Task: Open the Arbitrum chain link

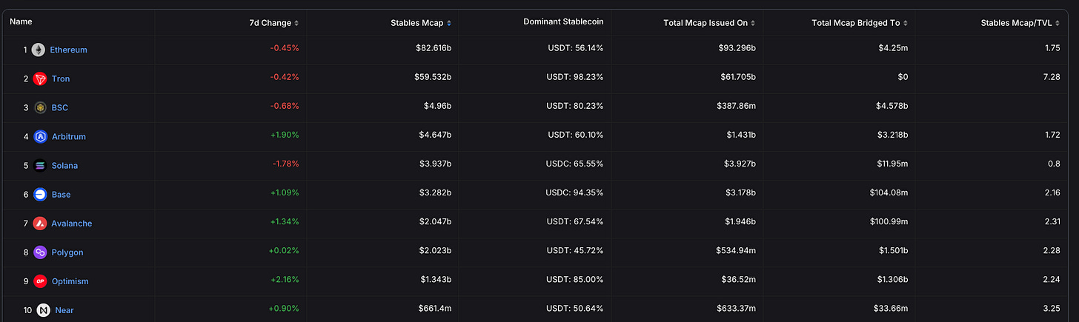Action: tap(69, 136)
